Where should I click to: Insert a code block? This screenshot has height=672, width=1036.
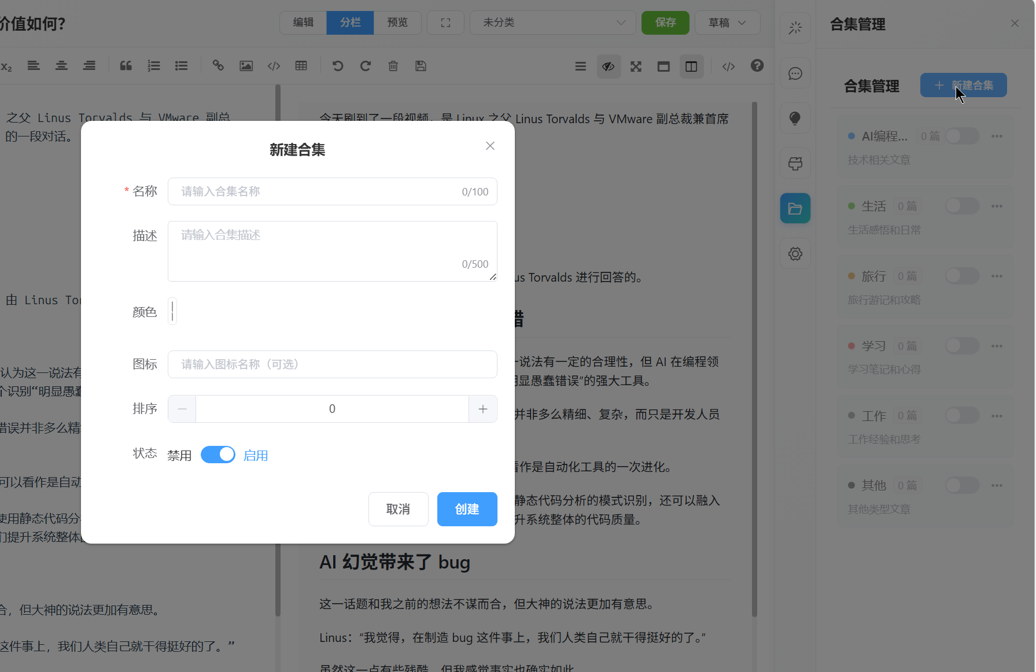(274, 66)
